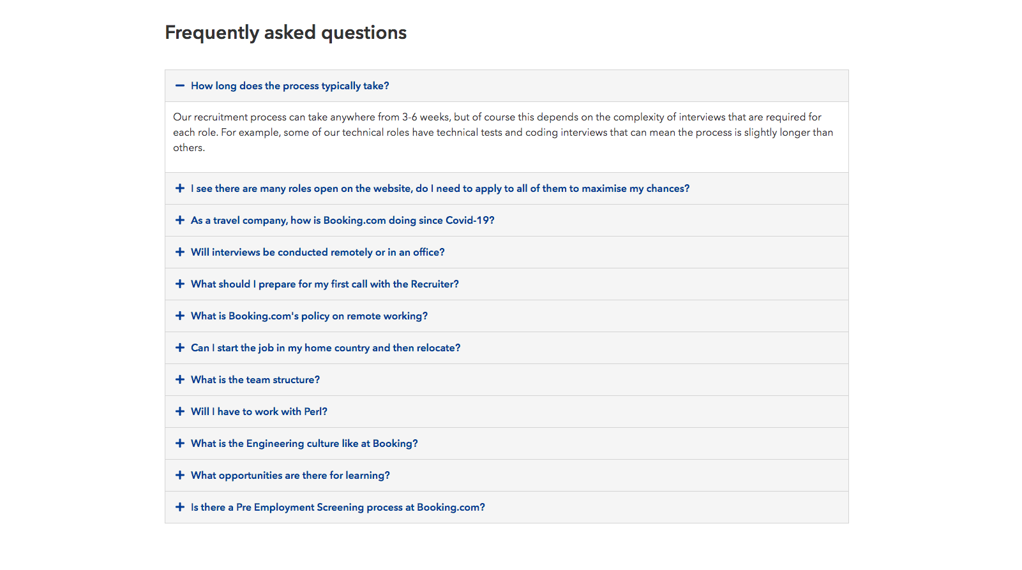Click plus icon beside 'What is the team structure?'
The height and width of the screenshot is (570, 1022).
pyautogui.click(x=180, y=379)
